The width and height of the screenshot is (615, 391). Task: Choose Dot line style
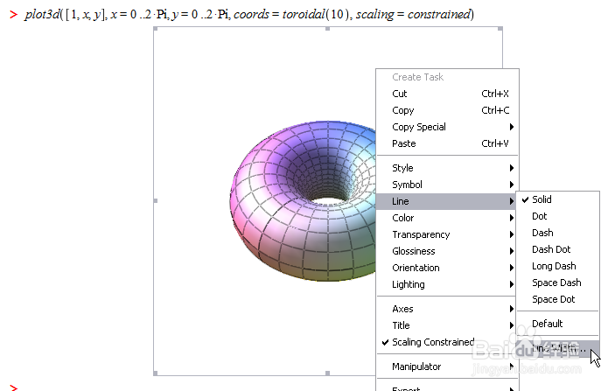tap(540, 216)
